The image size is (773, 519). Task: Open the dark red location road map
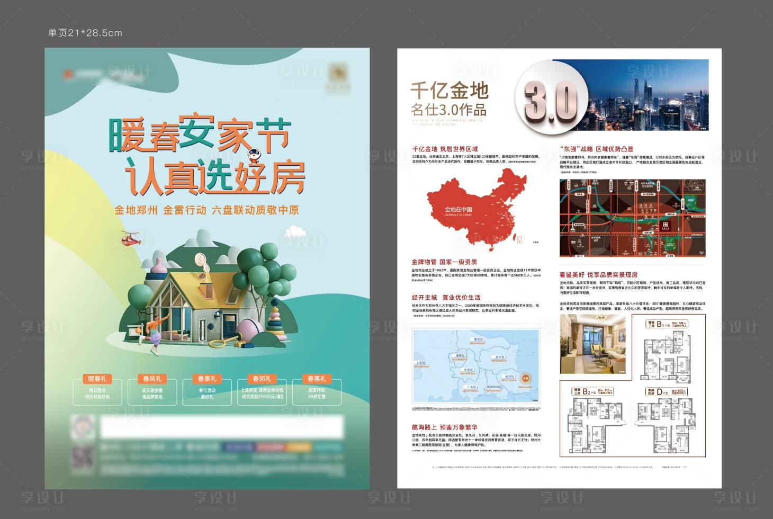633,218
